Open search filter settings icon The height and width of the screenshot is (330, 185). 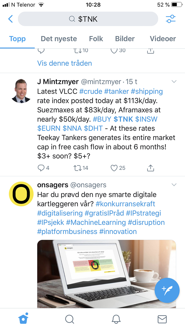171,19
